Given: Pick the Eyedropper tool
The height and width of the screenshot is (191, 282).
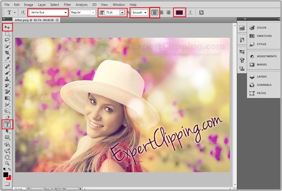Looking at the screenshot, I should [7, 59].
